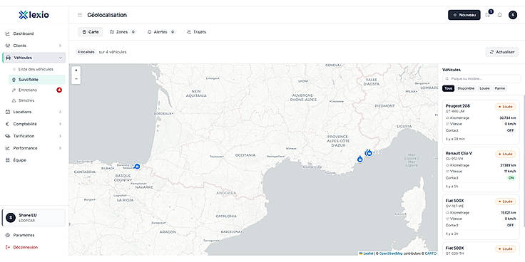Click the Actualiser button

click(502, 52)
